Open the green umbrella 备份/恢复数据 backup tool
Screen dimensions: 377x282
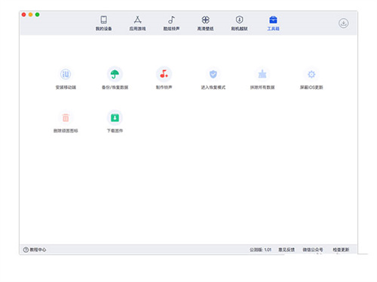(115, 78)
